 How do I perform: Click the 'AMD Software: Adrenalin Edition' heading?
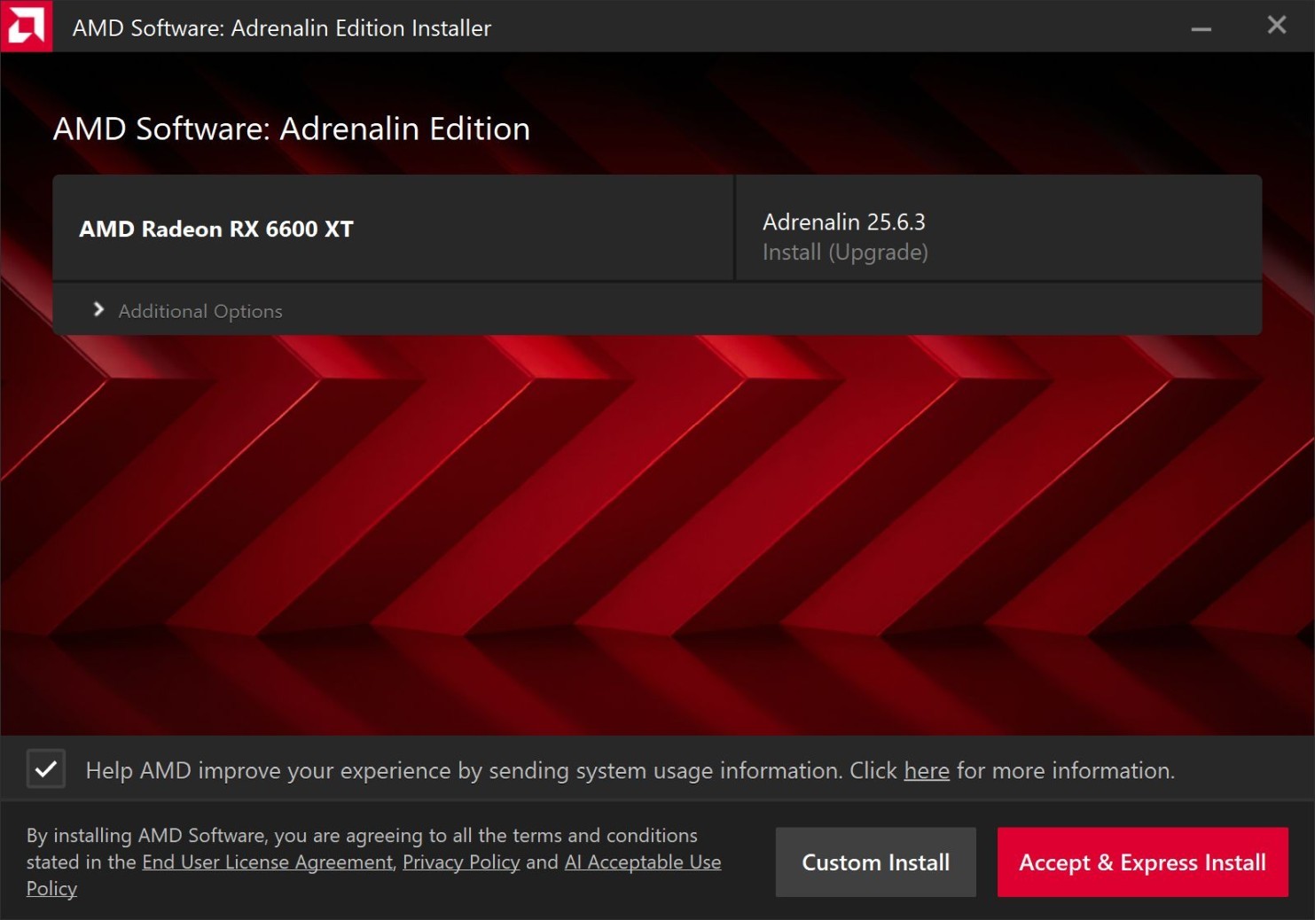click(x=291, y=129)
